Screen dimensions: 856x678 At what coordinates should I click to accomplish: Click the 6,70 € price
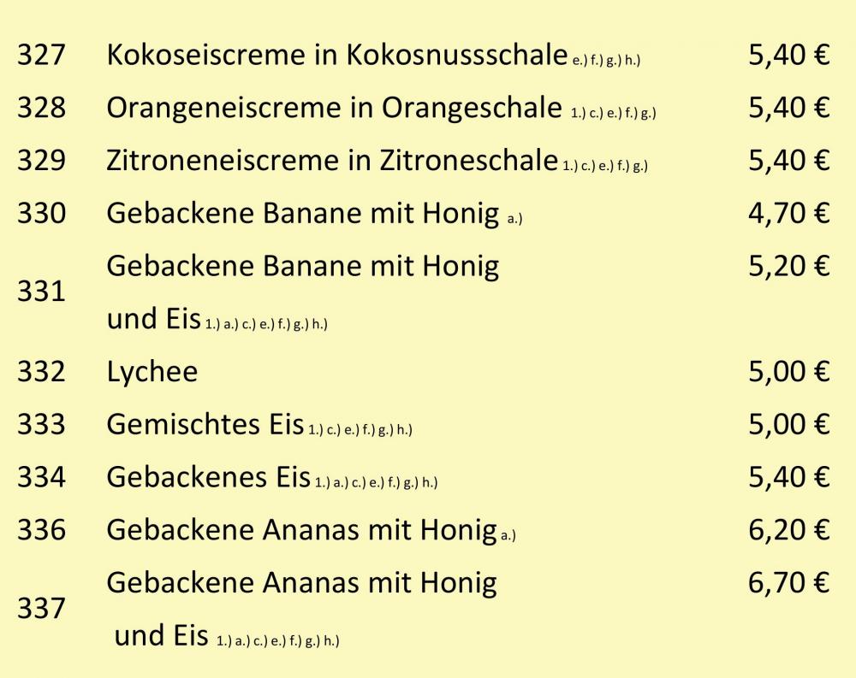(x=789, y=582)
